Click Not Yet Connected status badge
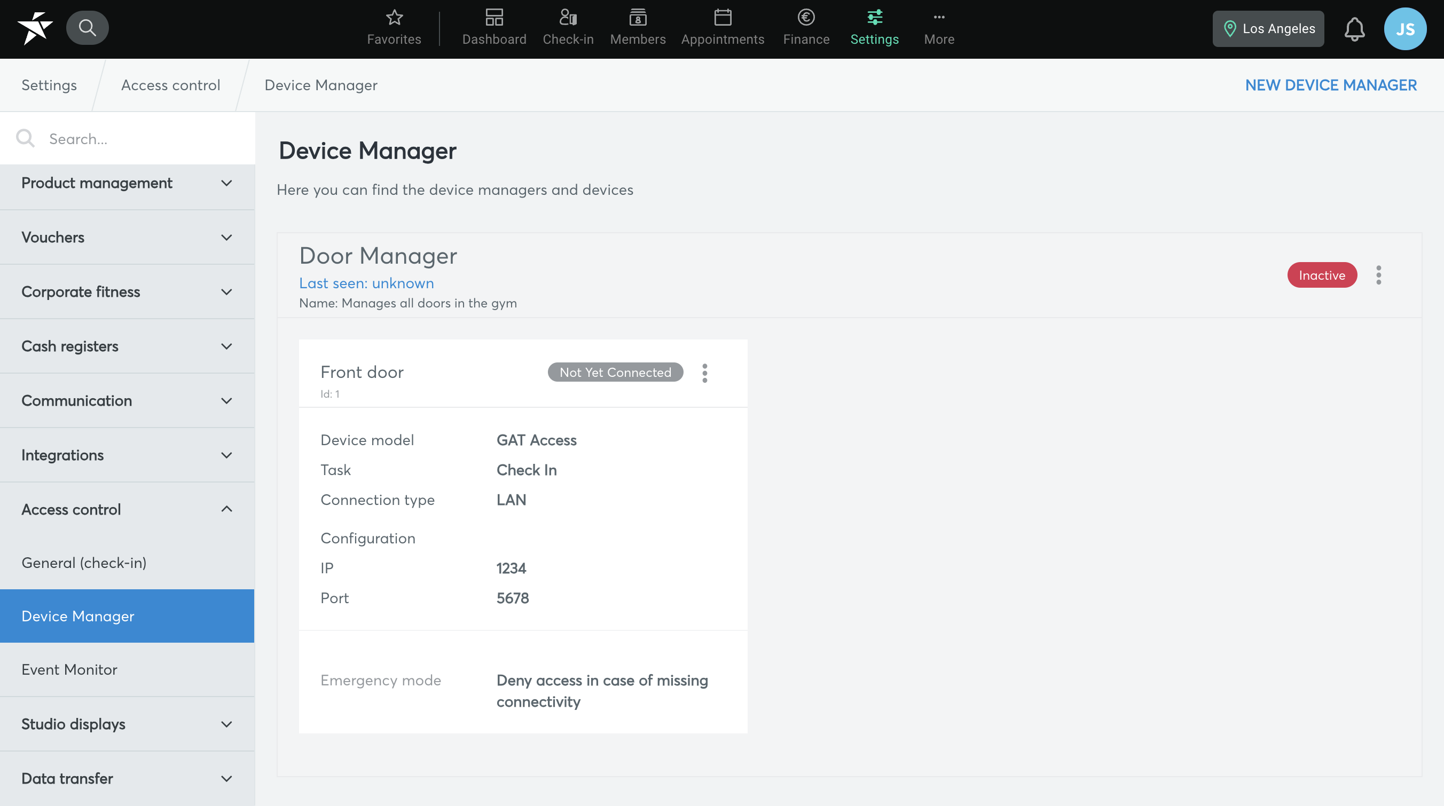The image size is (1444, 806). click(x=615, y=373)
